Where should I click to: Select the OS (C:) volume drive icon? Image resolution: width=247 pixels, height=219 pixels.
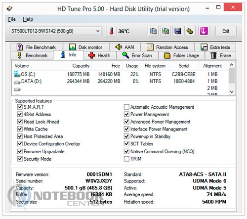[17, 74]
